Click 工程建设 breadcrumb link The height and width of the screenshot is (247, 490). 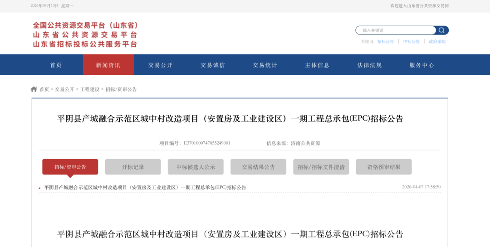click(x=90, y=89)
